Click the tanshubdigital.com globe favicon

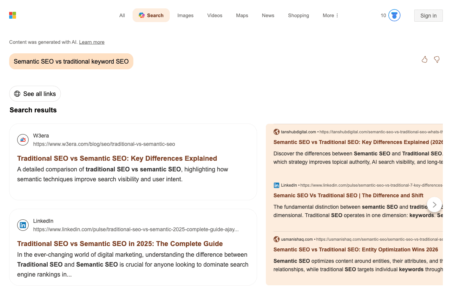tap(277, 132)
